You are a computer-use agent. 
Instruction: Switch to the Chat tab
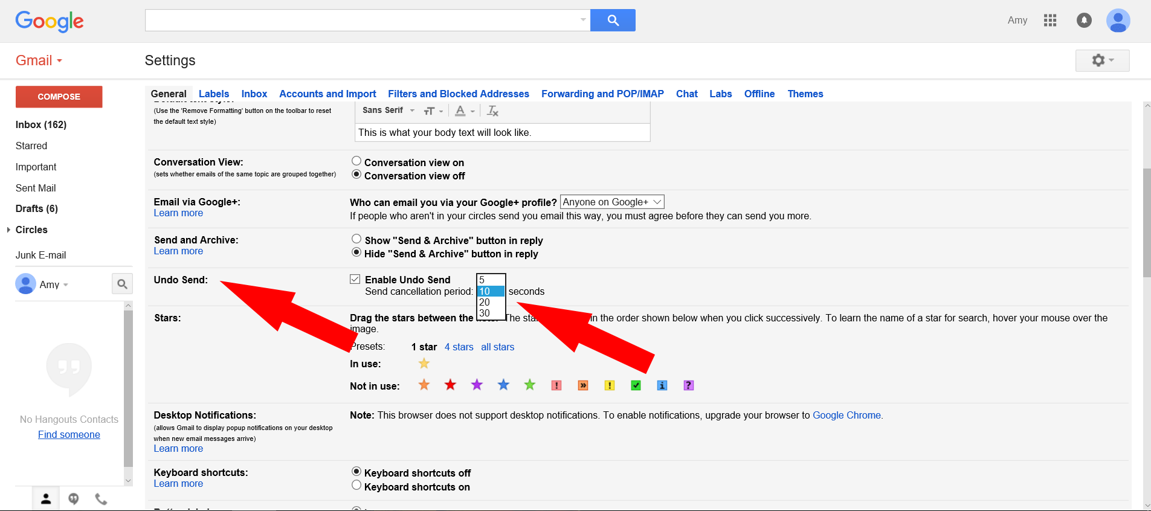(x=687, y=94)
